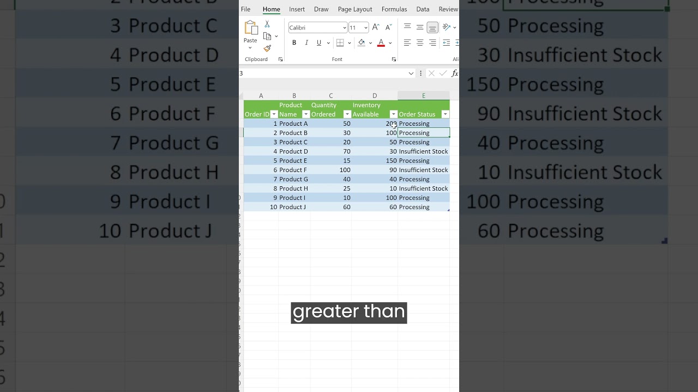Click the Top Align icon
The height and width of the screenshot is (392, 698).
click(x=407, y=27)
